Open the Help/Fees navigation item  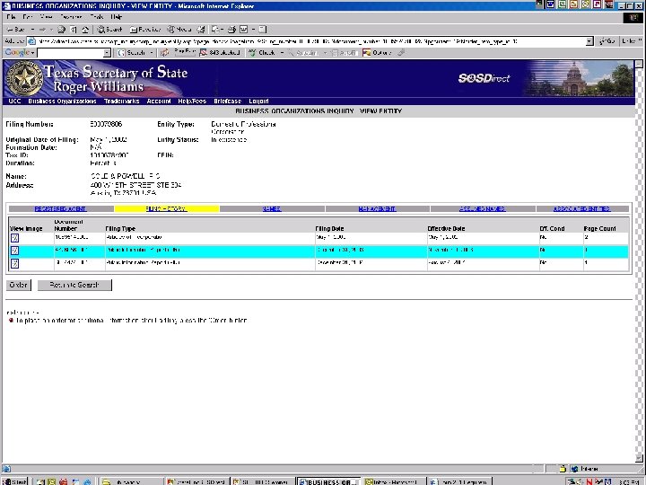(x=192, y=101)
